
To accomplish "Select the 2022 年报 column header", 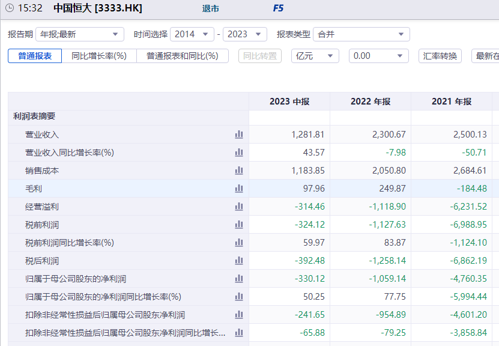I will [370, 102].
